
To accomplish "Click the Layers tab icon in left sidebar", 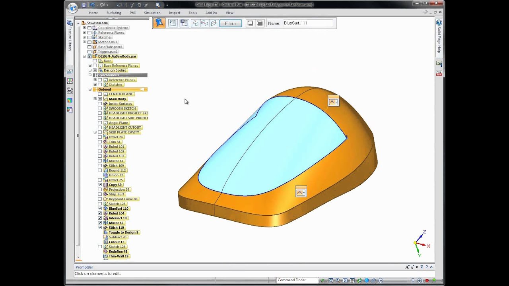I will pyautogui.click(x=70, y=71).
